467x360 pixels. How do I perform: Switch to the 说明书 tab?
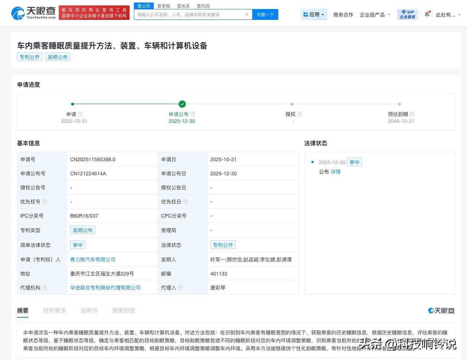(x=89, y=310)
